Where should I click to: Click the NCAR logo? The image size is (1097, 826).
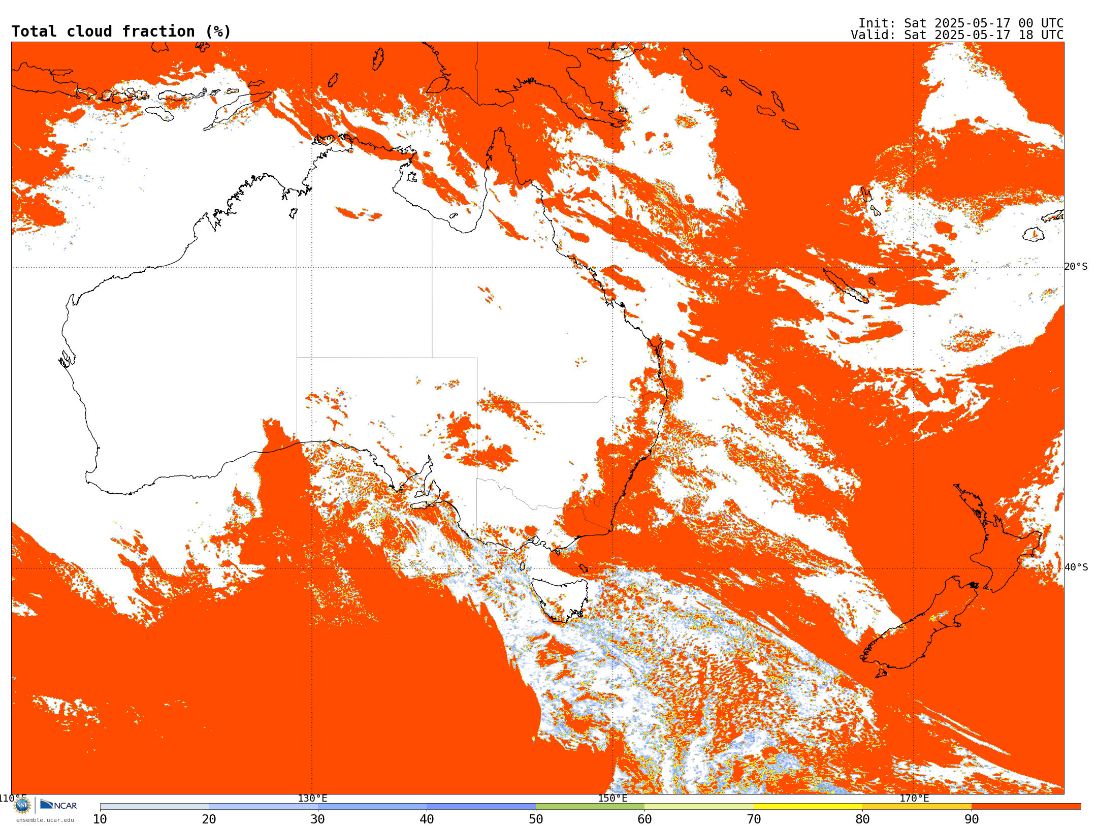pos(58,805)
